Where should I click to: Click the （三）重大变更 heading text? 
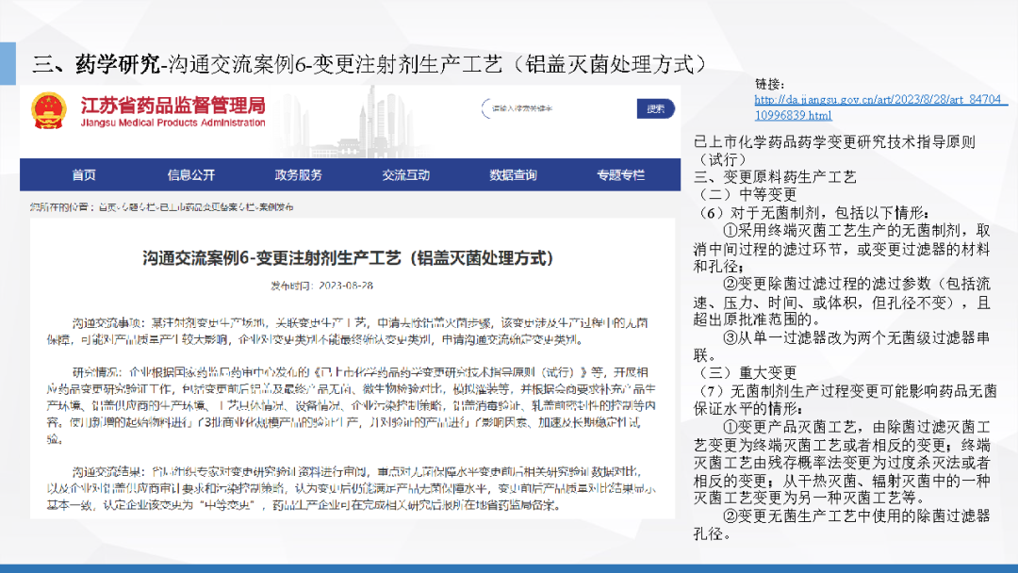pos(747,371)
